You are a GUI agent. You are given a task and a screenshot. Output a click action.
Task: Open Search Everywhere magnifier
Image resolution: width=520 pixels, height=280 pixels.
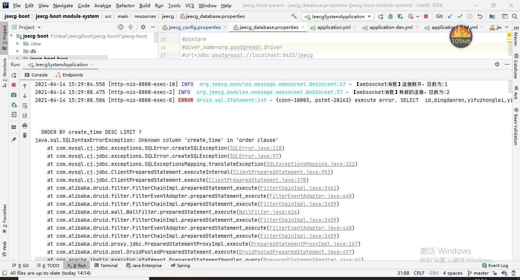(x=515, y=16)
